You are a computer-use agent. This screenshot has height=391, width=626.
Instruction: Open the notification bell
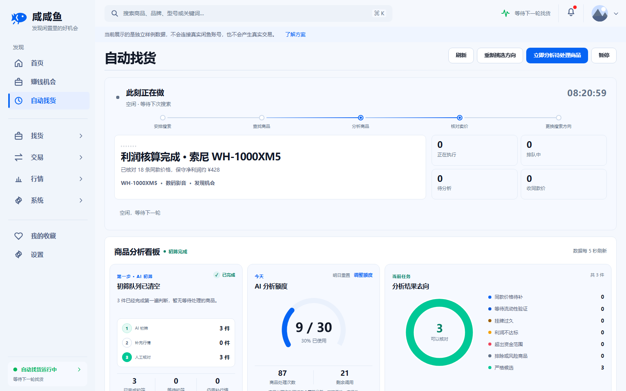tap(571, 12)
